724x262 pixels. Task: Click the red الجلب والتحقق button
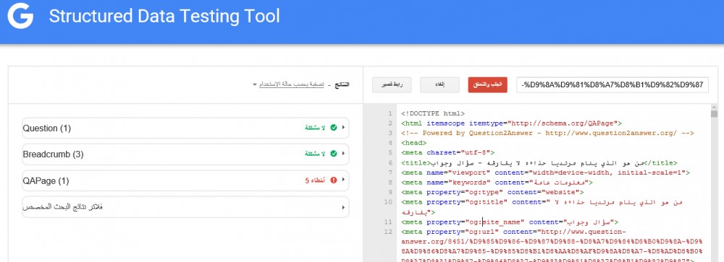(487, 85)
